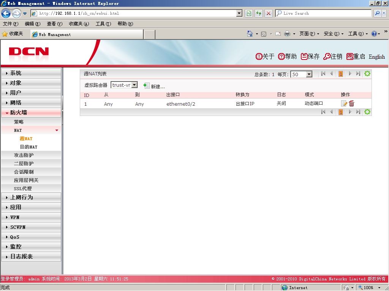The width and height of the screenshot is (389, 291).
Task: Click 注销 to log out
Action: click(333, 57)
